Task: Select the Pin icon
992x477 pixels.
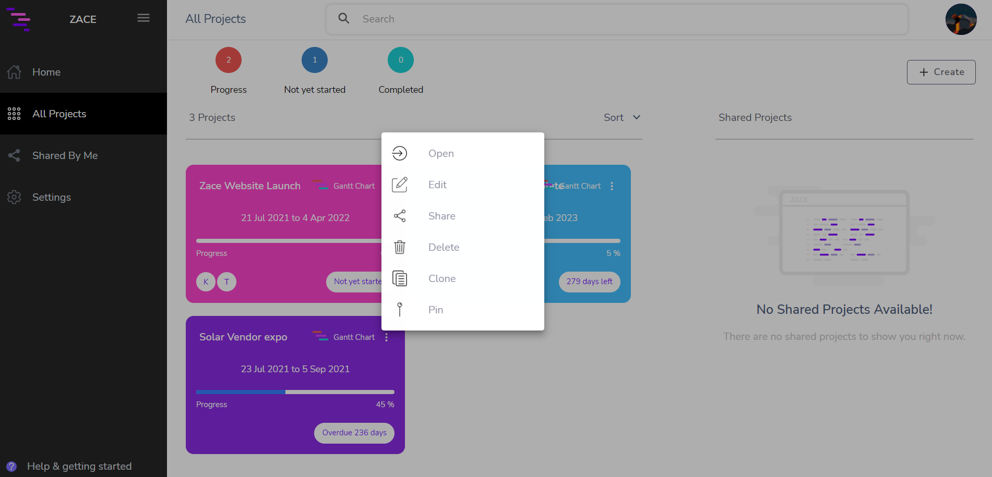Action: click(400, 310)
